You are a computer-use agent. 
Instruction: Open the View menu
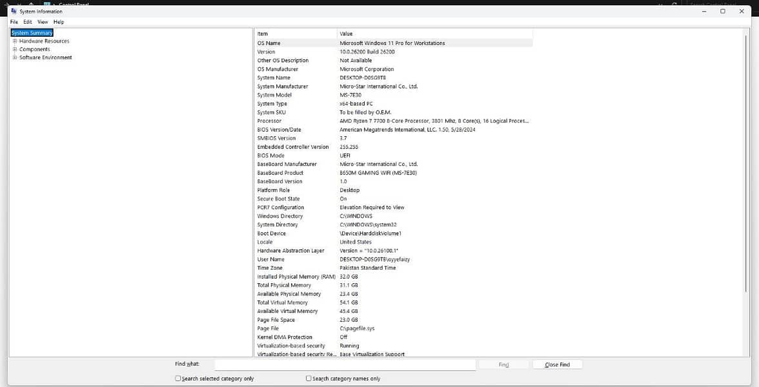pyautogui.click(x=43, y=22)
